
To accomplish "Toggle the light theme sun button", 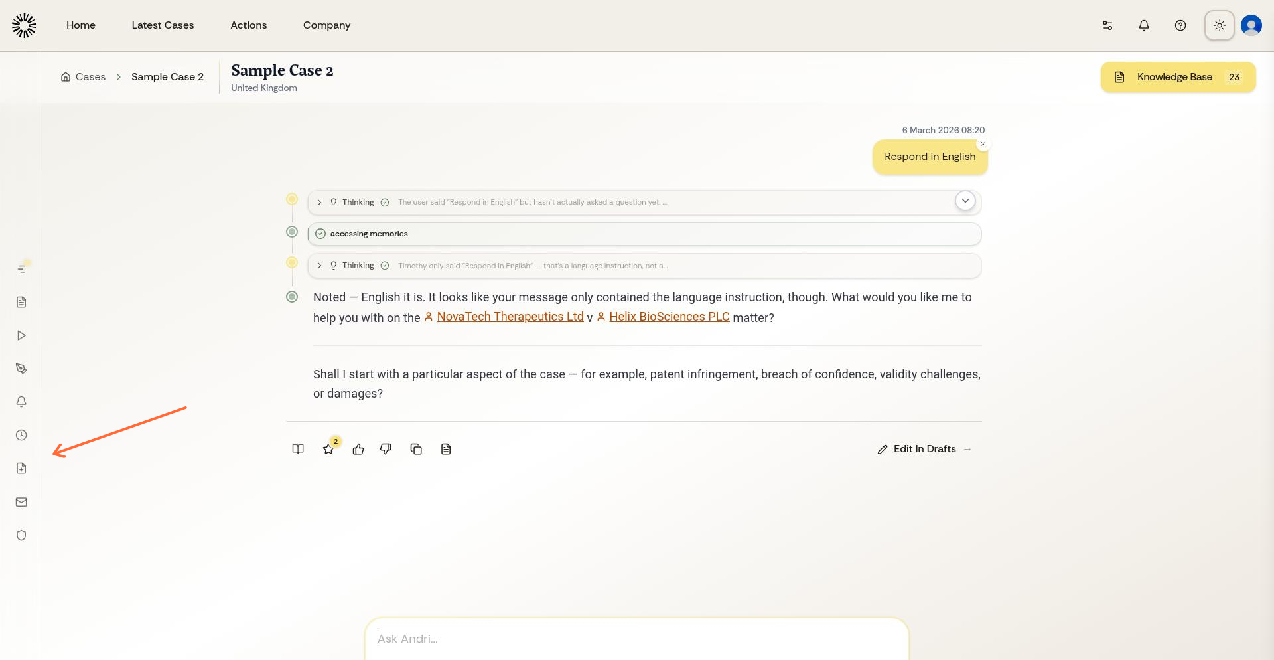I will 1219,25.
